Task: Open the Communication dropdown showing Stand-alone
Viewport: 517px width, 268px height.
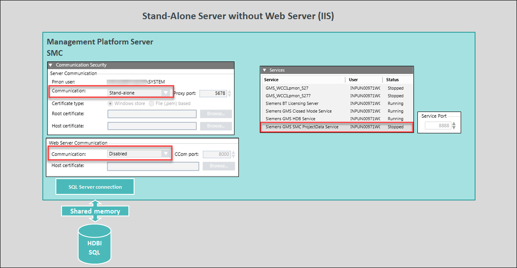Action: pyautogui.click(x=166, y=92)
